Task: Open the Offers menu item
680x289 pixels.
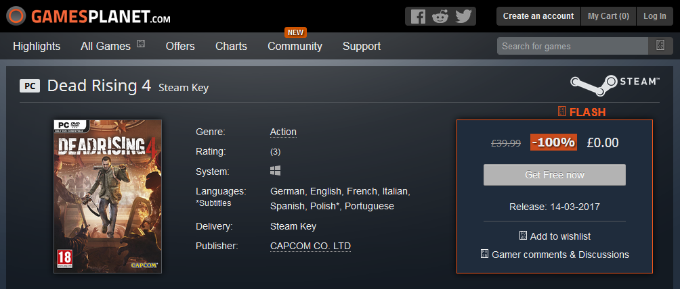Action: [x=180, y=46]
